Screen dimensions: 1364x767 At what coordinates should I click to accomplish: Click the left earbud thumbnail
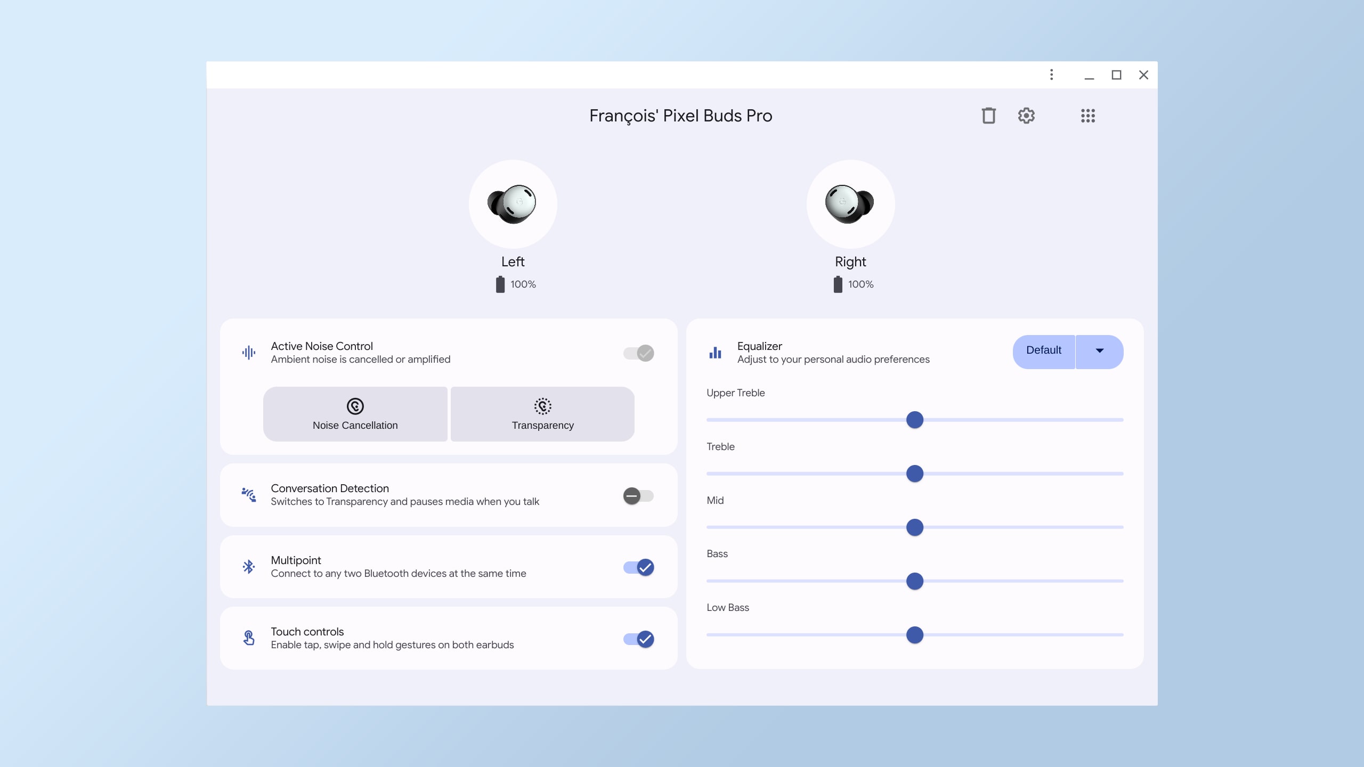click(x=514, y=203)
